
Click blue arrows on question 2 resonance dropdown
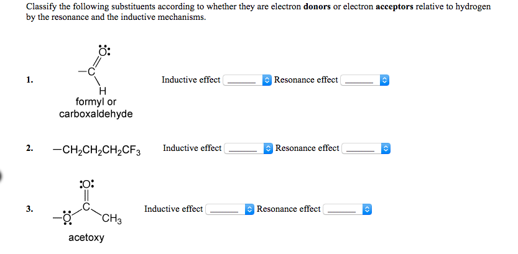[386, 148]
